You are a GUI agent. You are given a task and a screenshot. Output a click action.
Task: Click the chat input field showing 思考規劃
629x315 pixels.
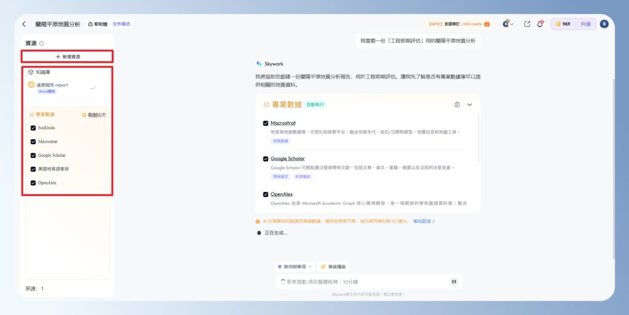[x=369, y=282]
